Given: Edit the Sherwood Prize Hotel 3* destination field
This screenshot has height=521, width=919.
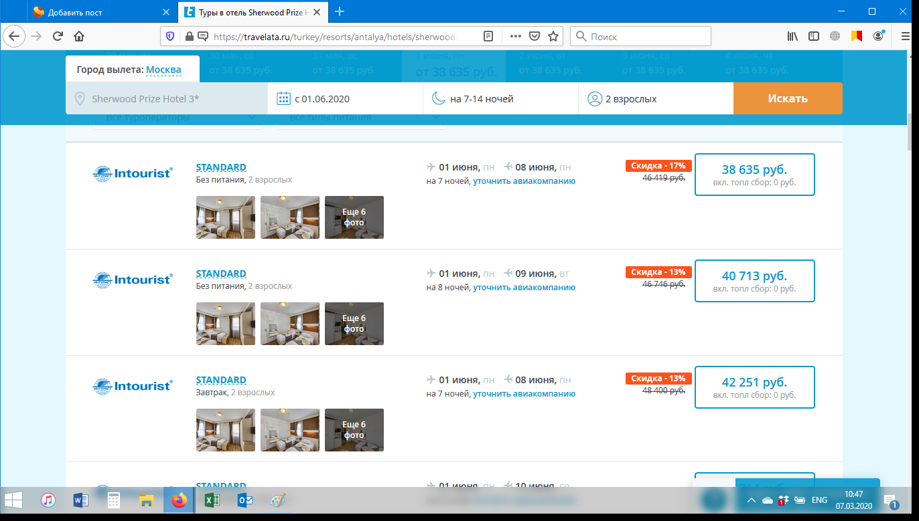Looking at the screenshot, I should pyautogui.click(x=167, y=99).
